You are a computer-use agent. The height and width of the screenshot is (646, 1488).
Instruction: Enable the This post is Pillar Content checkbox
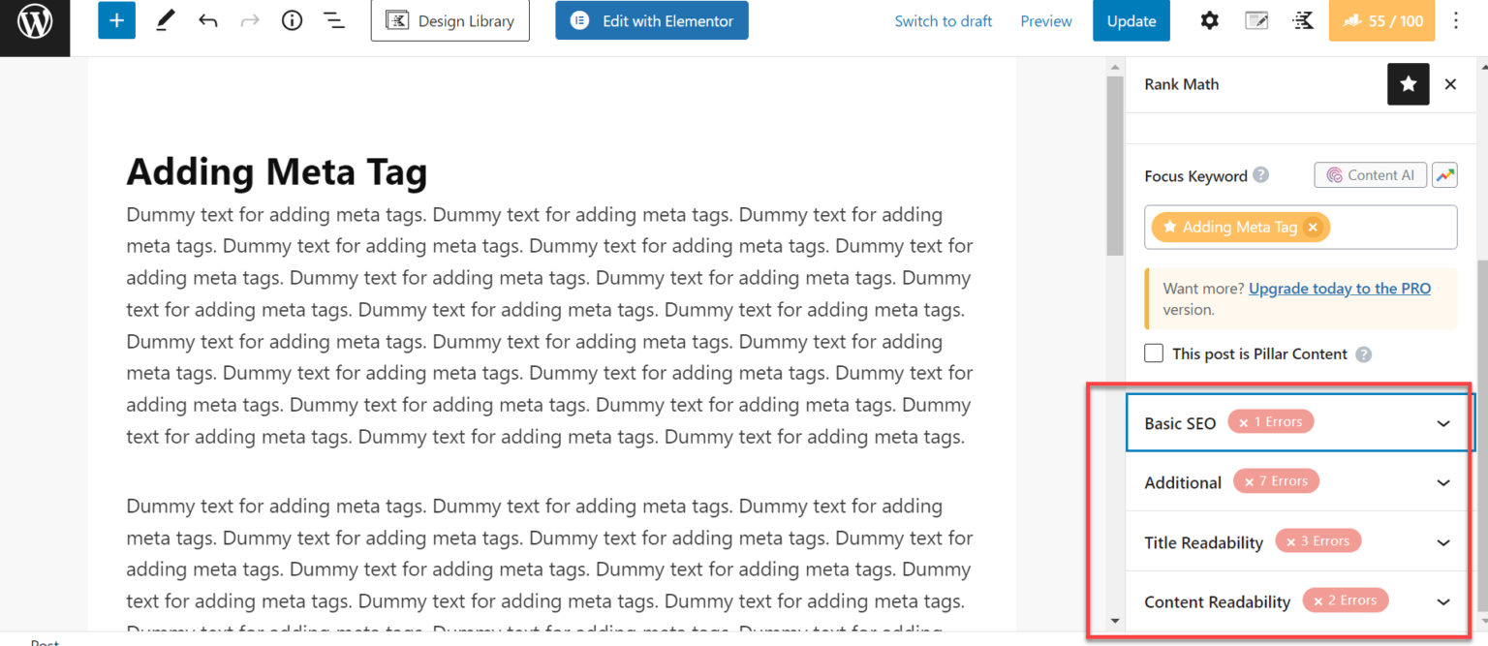click(1153, 353)
